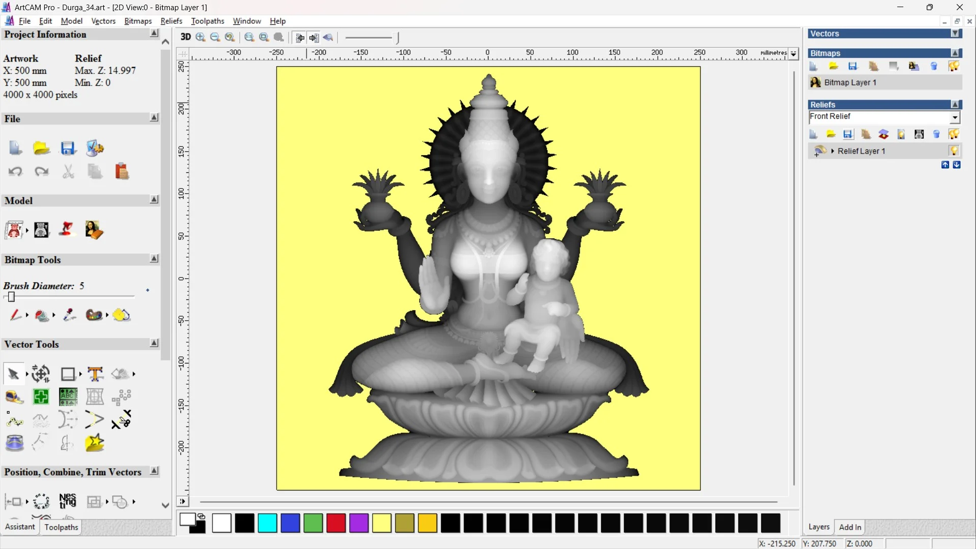
Task: Click the Zoom In tool
Action: click(x=200, y=37)
